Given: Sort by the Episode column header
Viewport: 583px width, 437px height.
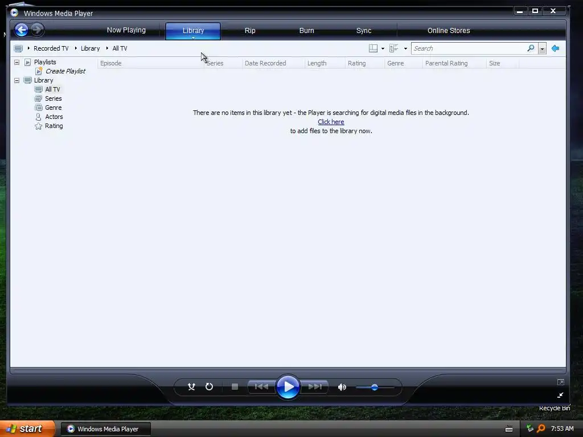Looking at the screenshot, I should point(150,63).
